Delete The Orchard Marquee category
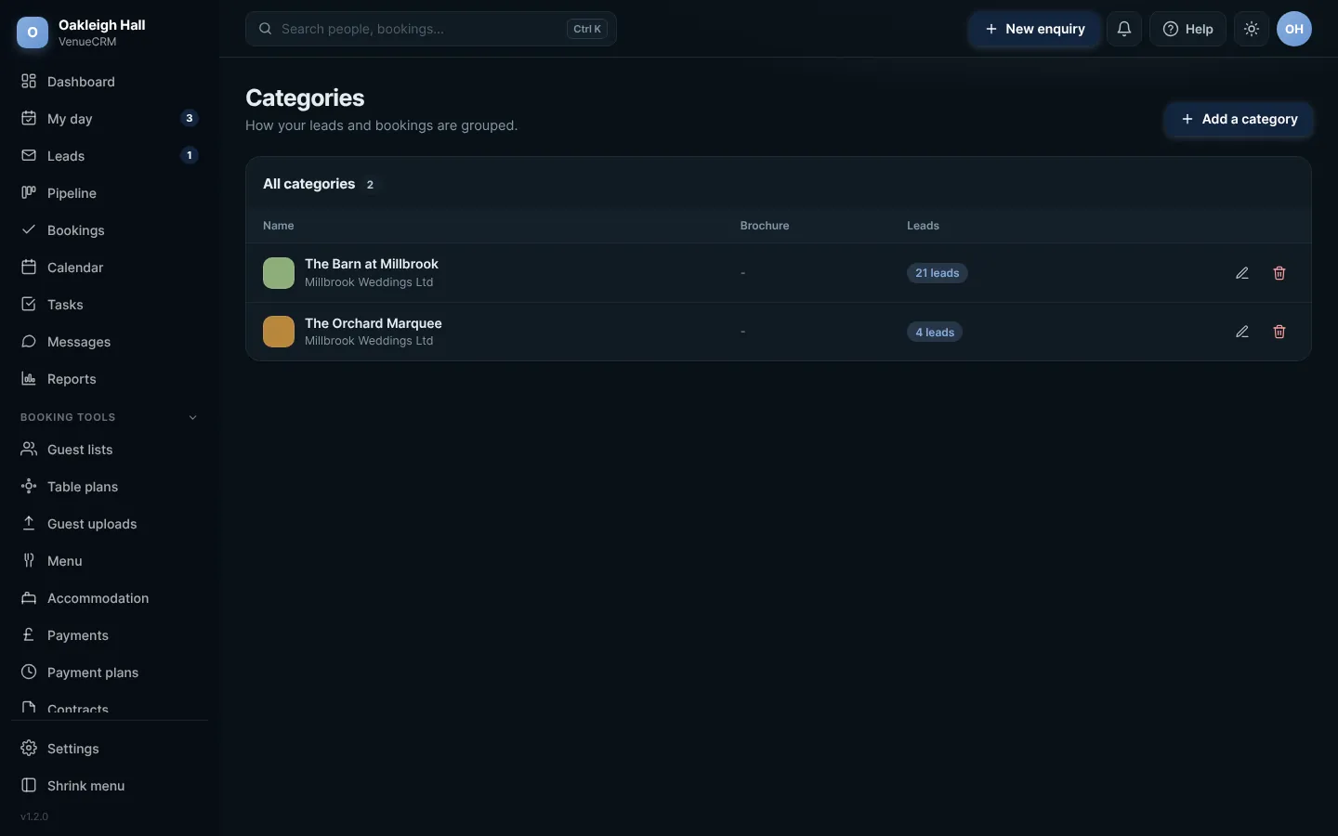The image size is (1338, 836). (1279, 332)
